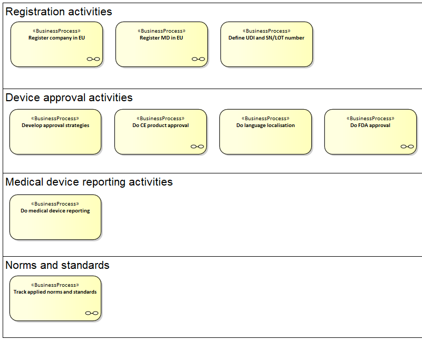Viewport: 422px width, 340px height.
Task: Click the composite icon on Track applied norms and standards
Action: pyautogui.click(x=92, y=313)
